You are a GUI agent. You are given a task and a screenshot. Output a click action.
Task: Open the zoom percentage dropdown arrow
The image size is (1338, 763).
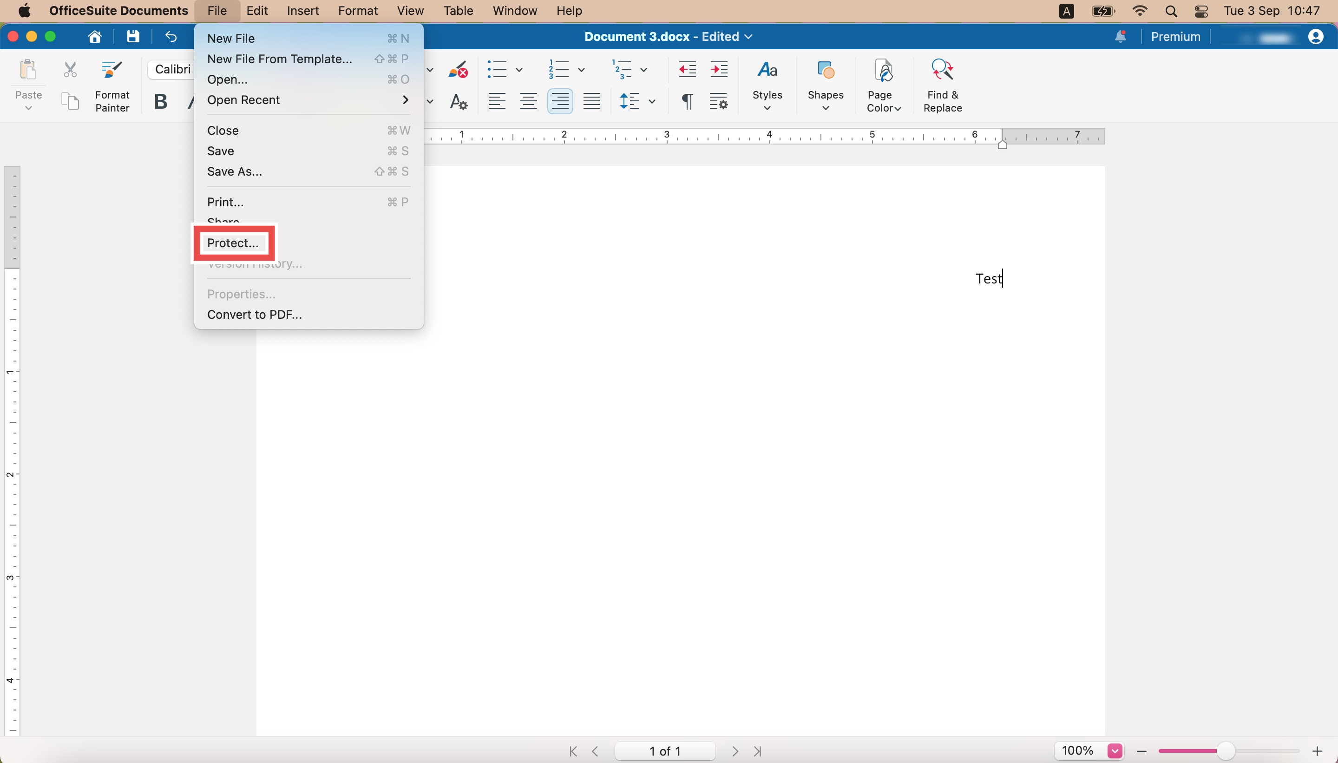pos(1115,751)
